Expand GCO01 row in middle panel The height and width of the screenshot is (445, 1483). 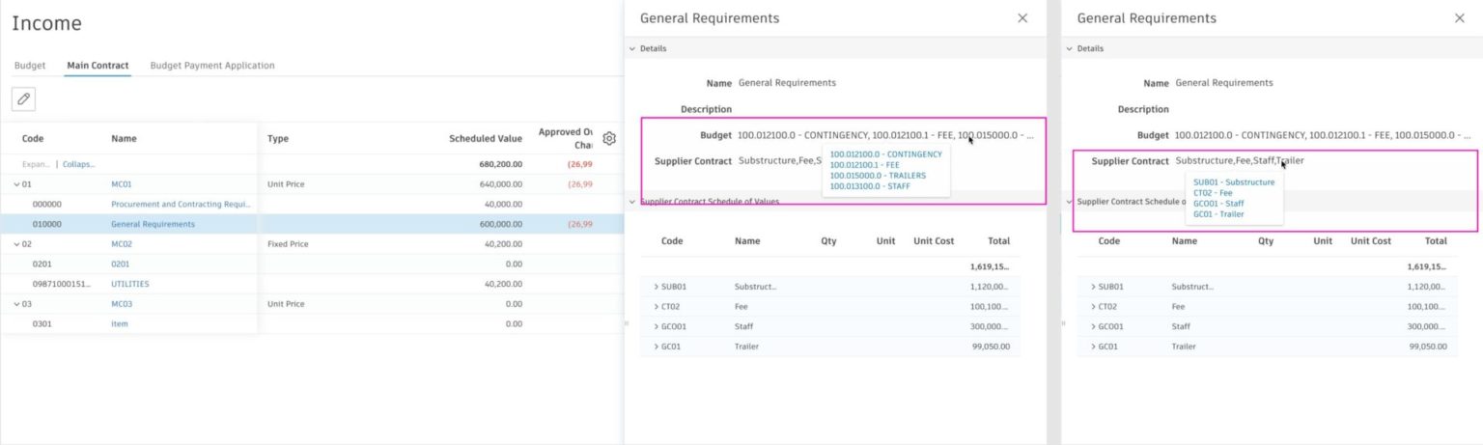[657, 326]
